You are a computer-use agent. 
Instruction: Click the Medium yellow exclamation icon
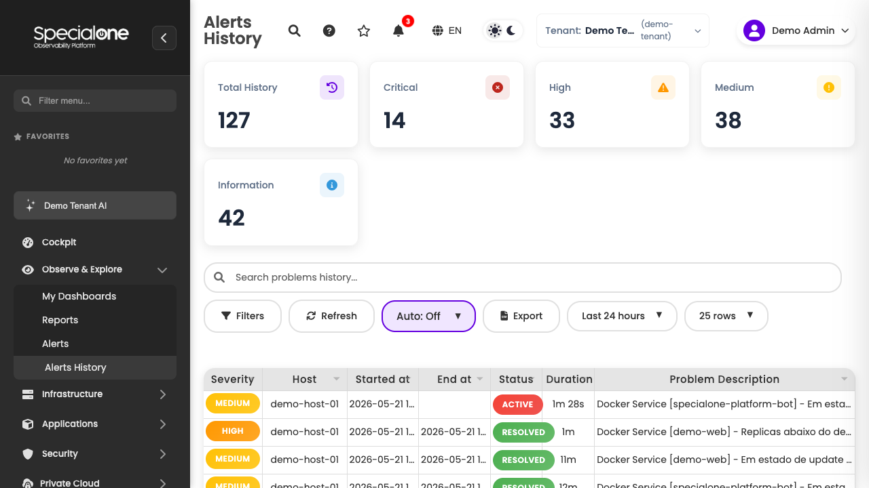[x=829, y=87]
